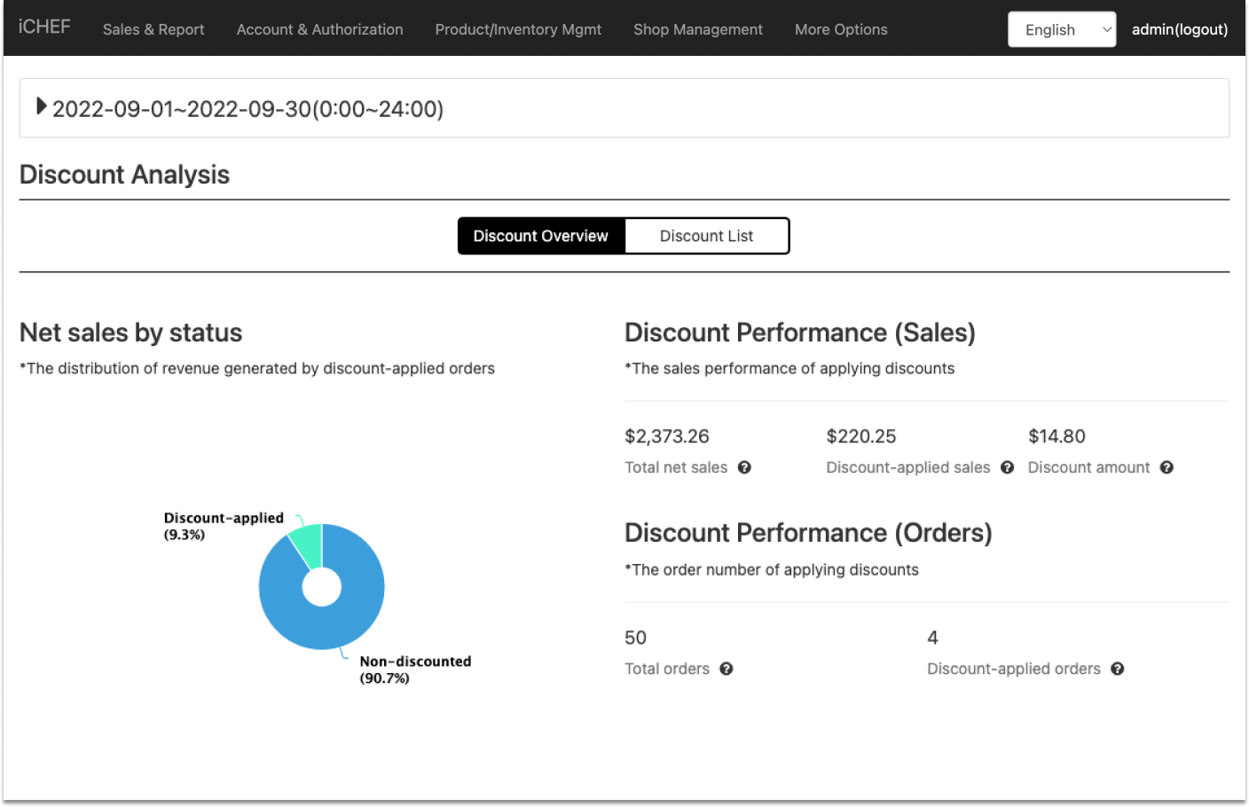Click the iCHEF logo
Image resolution: width=1249 pixels, height=807 pixels.
(x=44, y=27)
